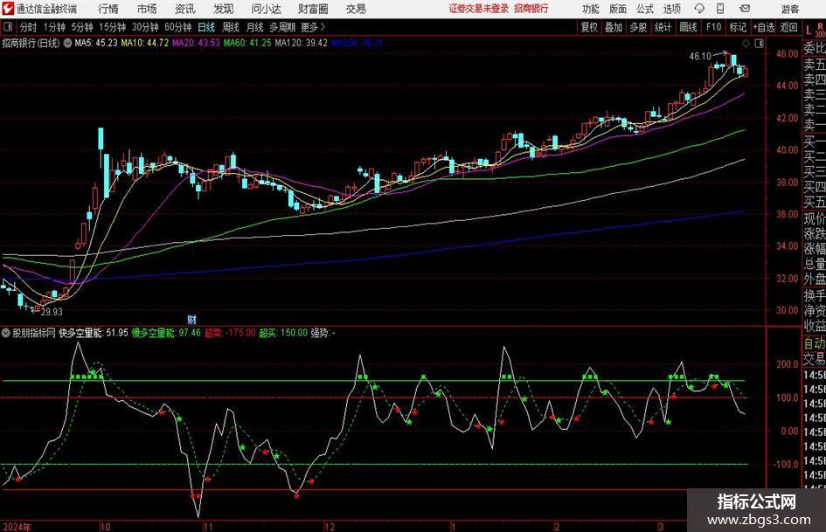The image size is (826, 532).
Task: Click the +自选 add to watchlist button
Action: tap(764, 27)
